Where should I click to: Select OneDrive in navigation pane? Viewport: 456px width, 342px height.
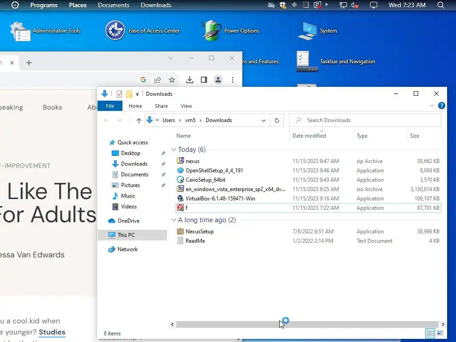[128, 221]
